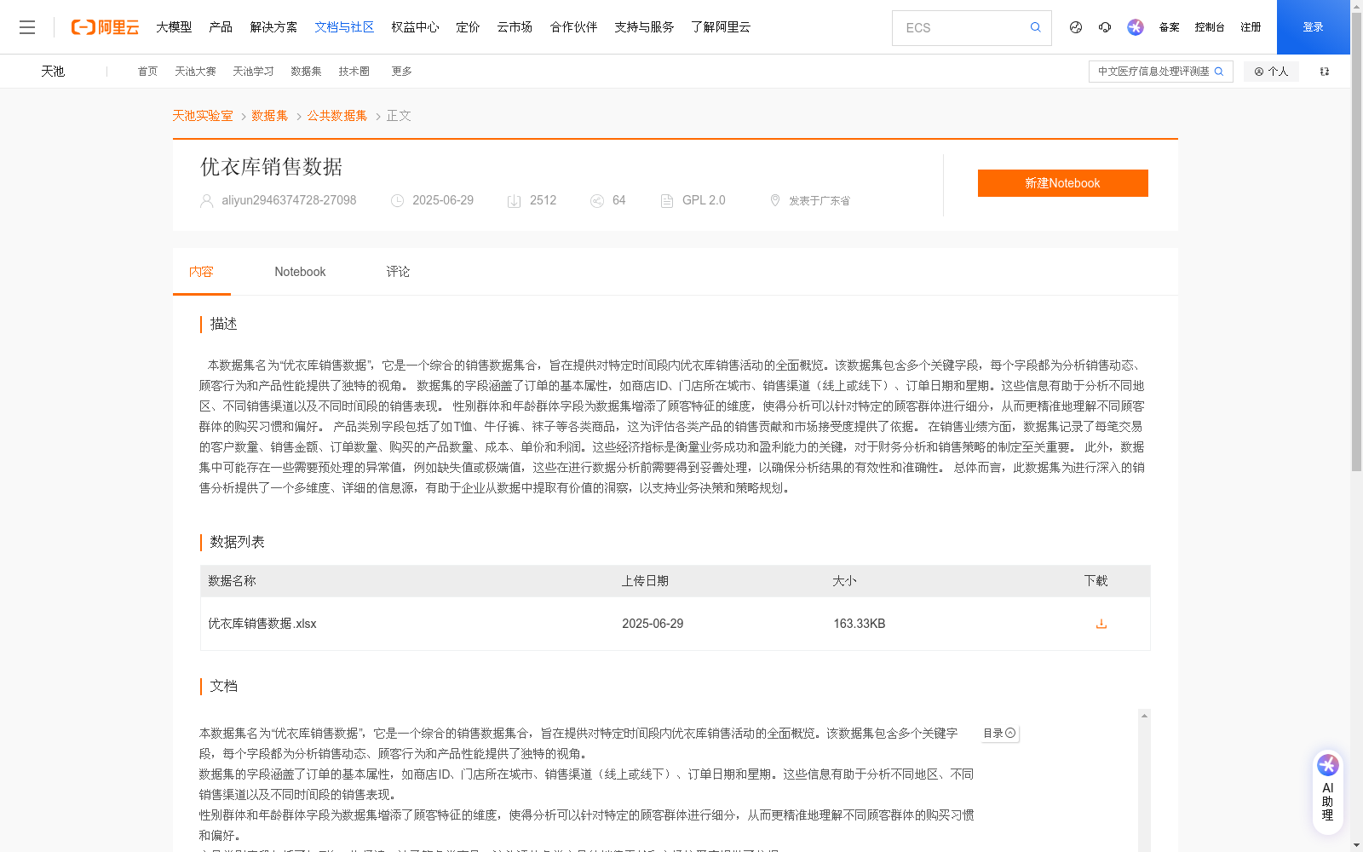This screenshot has width=1363, height=852.
Task: Open the AI assistant icon in top bar
Action: pyautogui.click(x=1135, y=27)
